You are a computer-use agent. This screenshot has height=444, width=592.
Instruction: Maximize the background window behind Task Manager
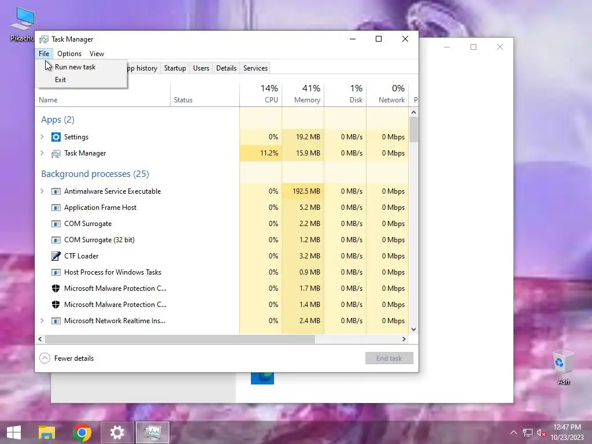(473, 47)
